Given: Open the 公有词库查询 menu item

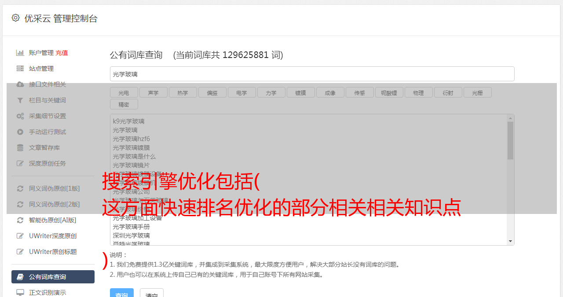Looking at the screenshot, I should pos(53,277).
